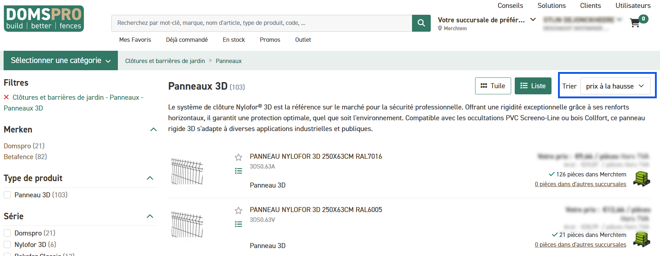Check other branches stock for RAL6005 panel

580,244
